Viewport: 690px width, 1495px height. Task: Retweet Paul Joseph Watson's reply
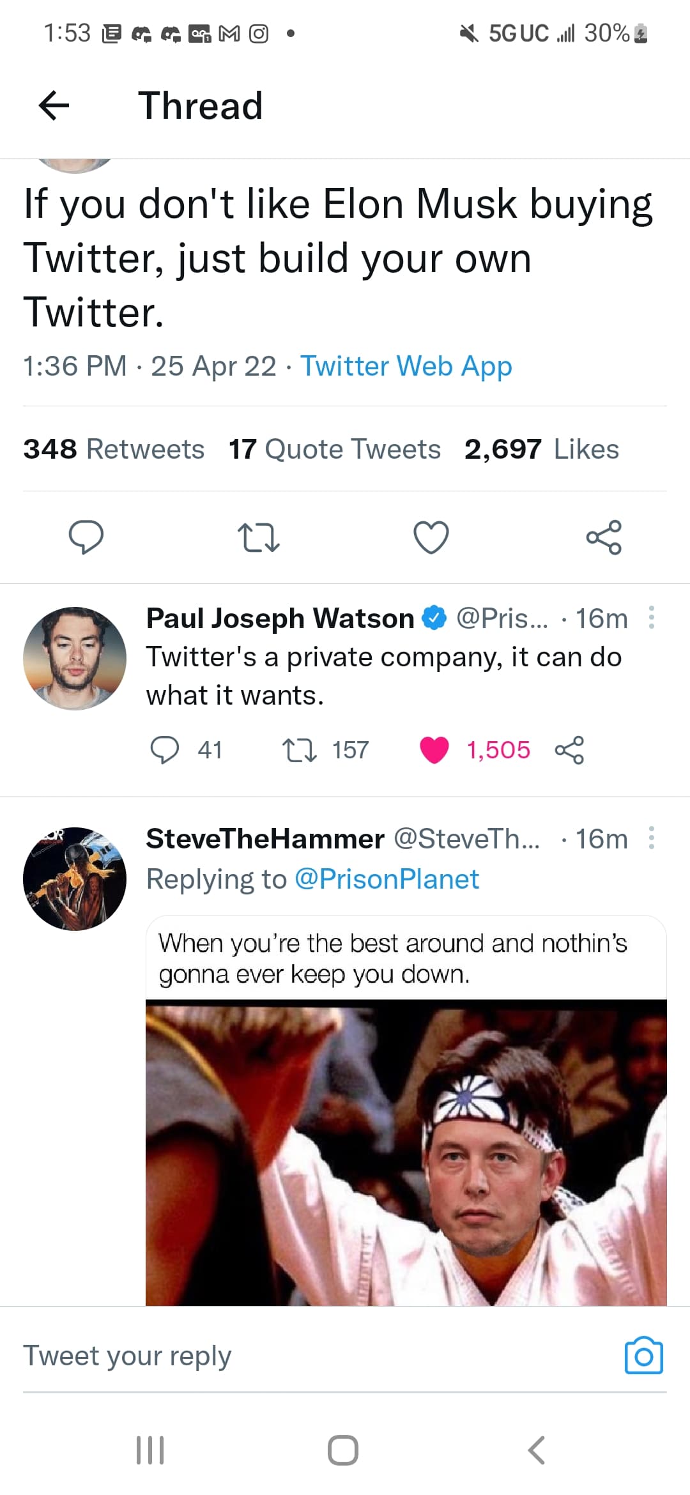coord(300,750)
